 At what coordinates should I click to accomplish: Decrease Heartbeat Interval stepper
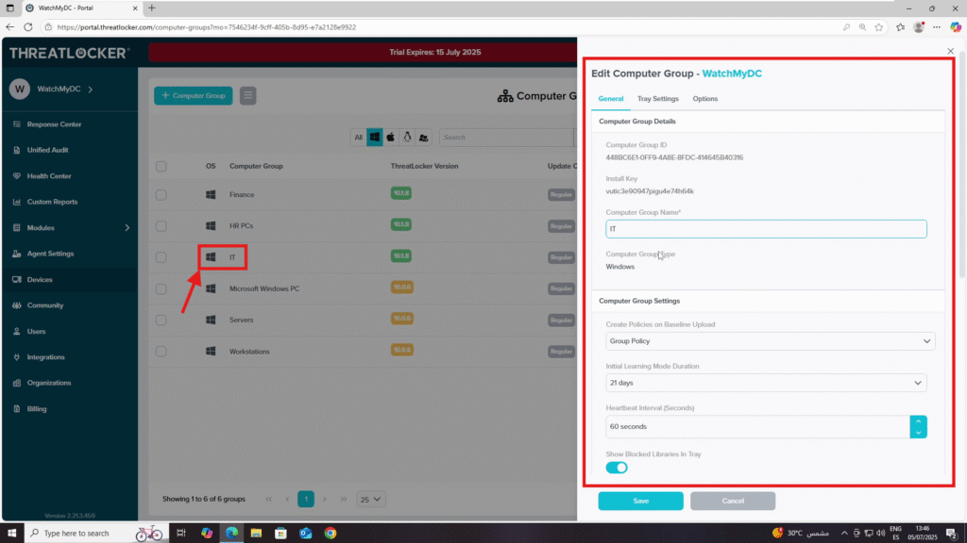pos(918,432)
